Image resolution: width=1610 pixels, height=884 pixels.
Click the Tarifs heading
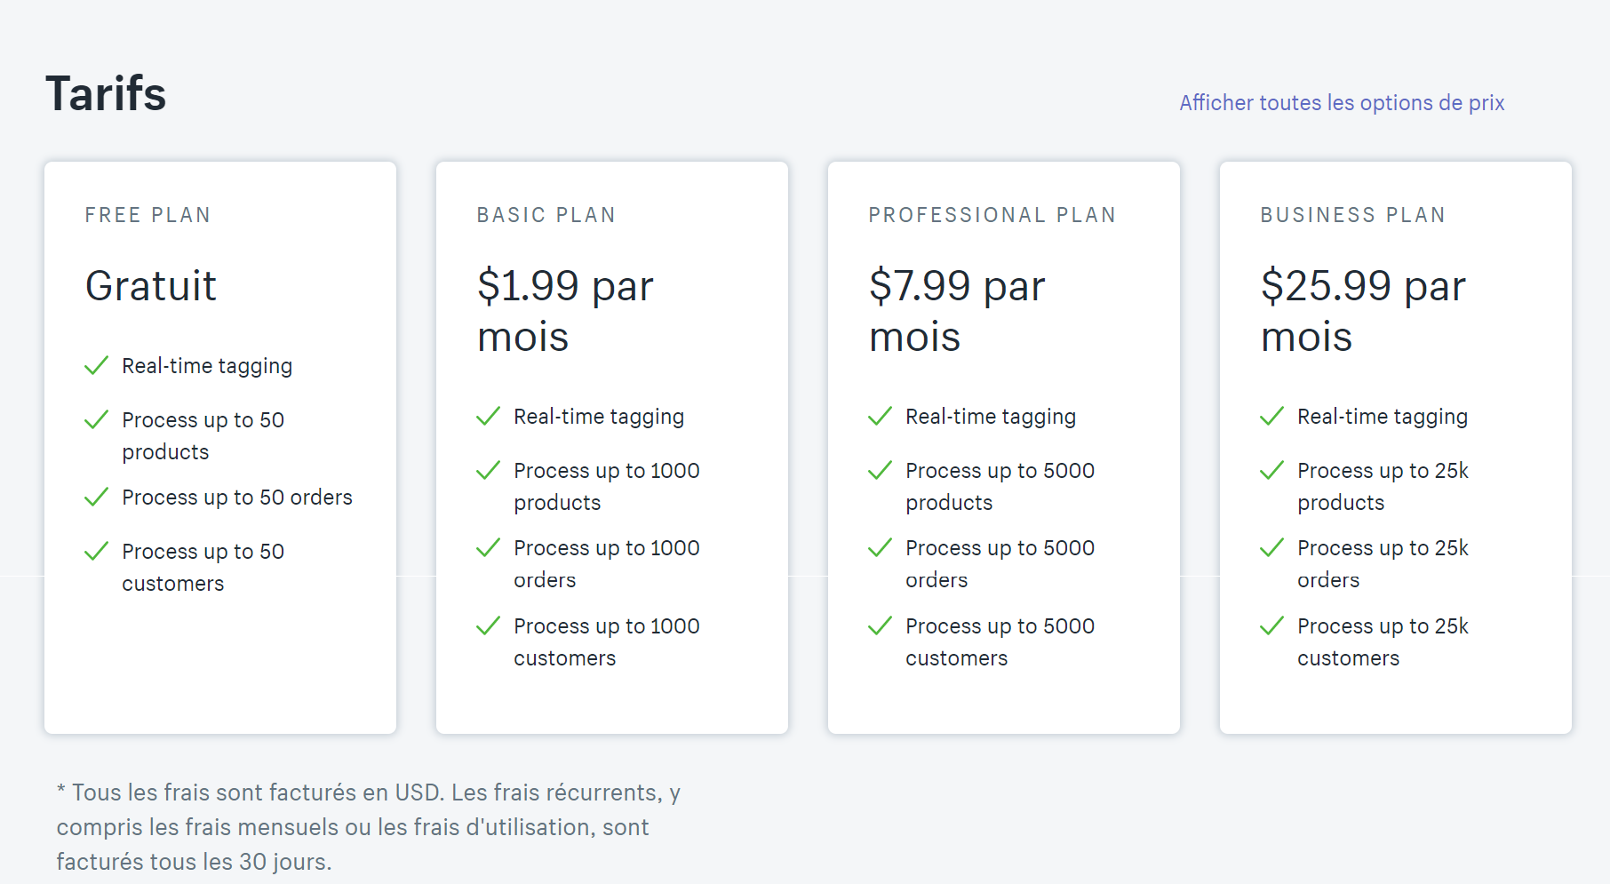click(106, 93)
